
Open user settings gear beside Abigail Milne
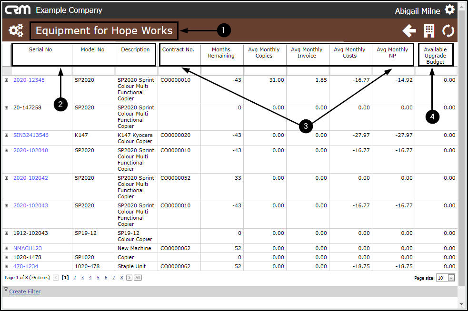[449, 10]
